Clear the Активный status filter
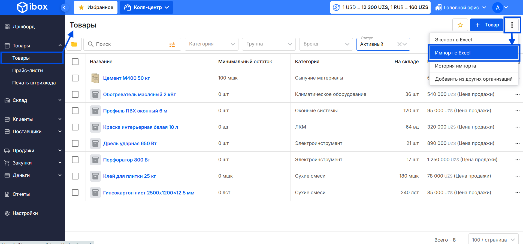The height and width of the screenshot is (244, 523). pos(399,44)
